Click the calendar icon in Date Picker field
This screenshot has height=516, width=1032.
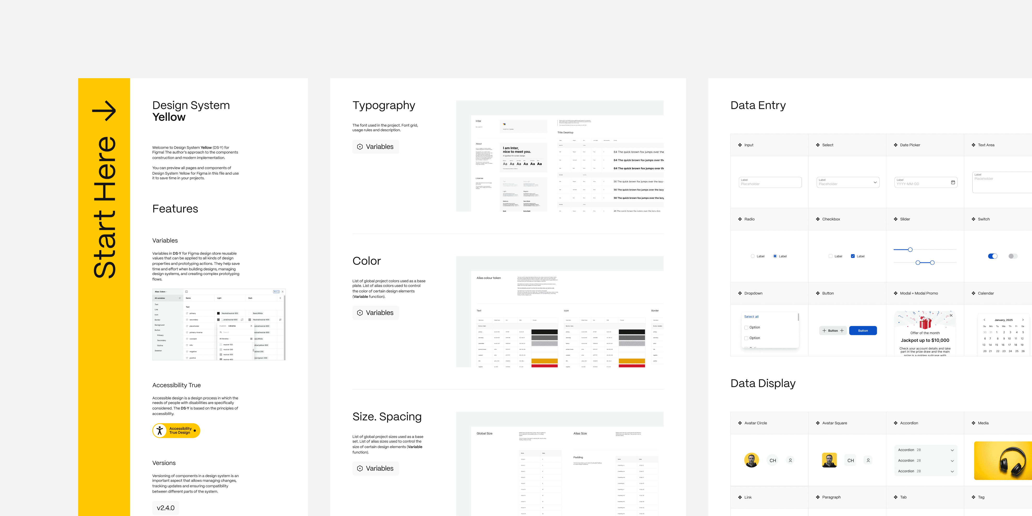click(x=953, y=182)
